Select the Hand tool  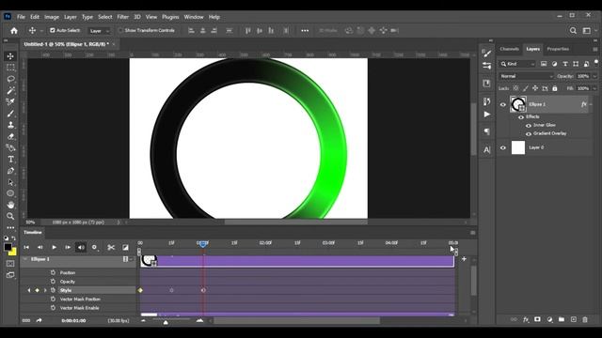coord(10,205)
